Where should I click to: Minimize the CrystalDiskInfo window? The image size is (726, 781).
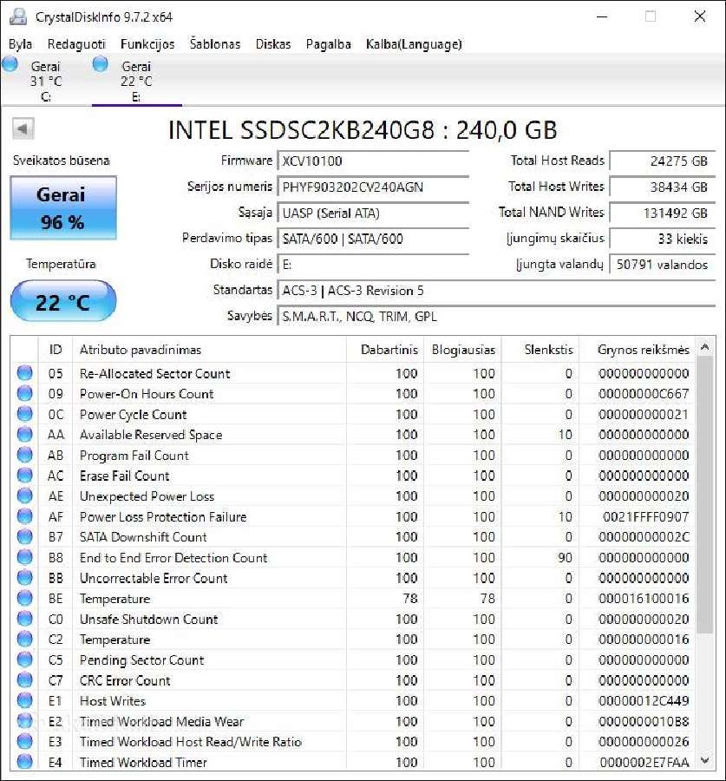click(602, 16)
